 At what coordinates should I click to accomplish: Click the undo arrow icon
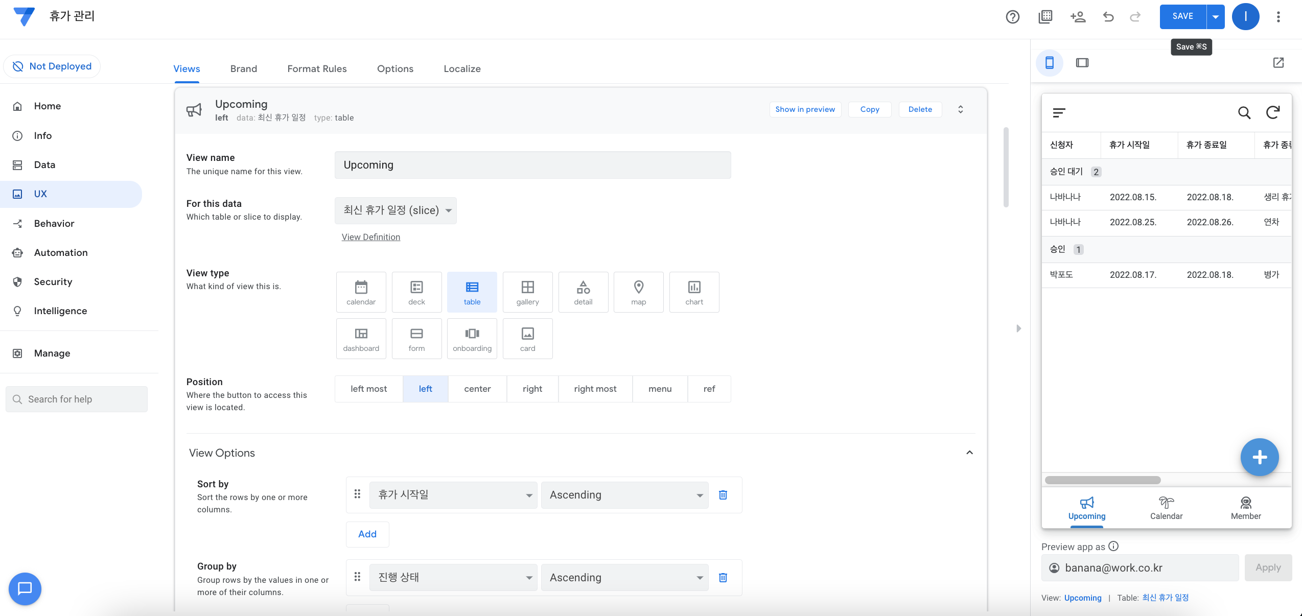1108,17
